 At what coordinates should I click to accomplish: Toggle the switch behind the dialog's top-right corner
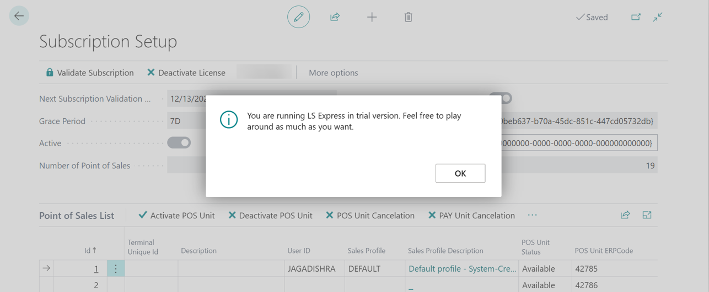coord(501,98)
